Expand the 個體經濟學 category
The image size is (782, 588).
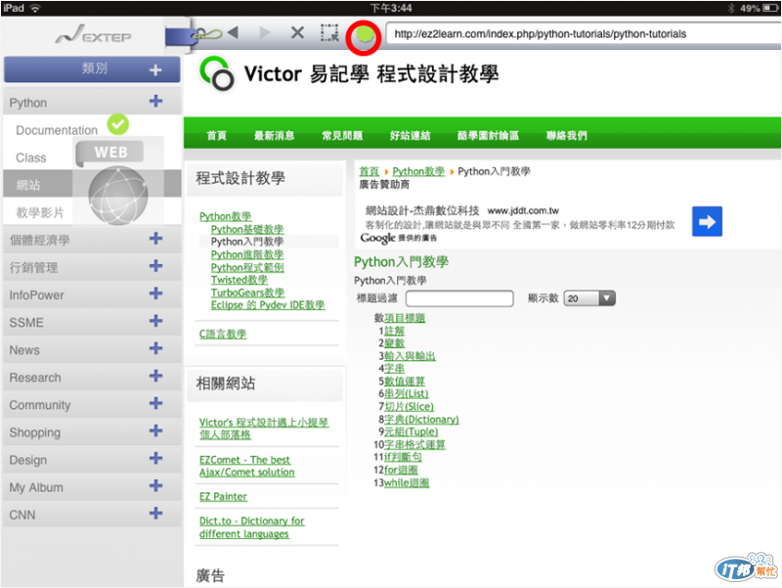155,239
